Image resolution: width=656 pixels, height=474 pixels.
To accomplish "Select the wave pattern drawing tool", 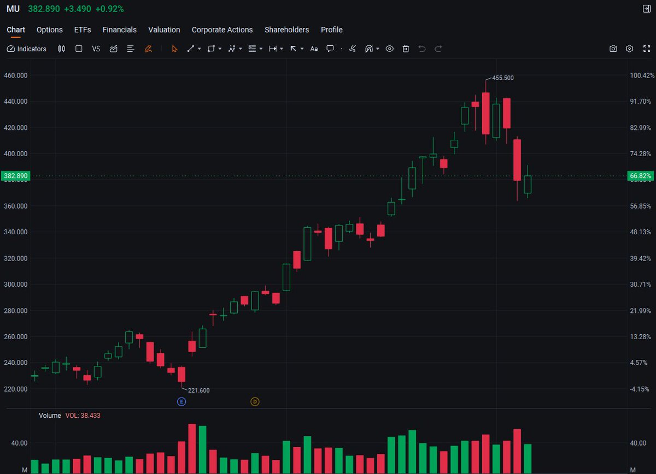I will pos(232,49).
